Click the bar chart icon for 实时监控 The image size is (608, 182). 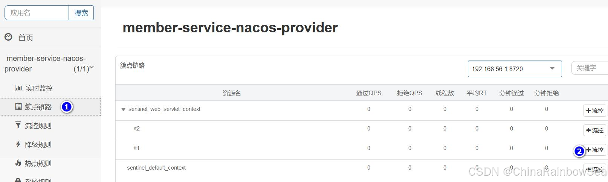pos(18,88)
